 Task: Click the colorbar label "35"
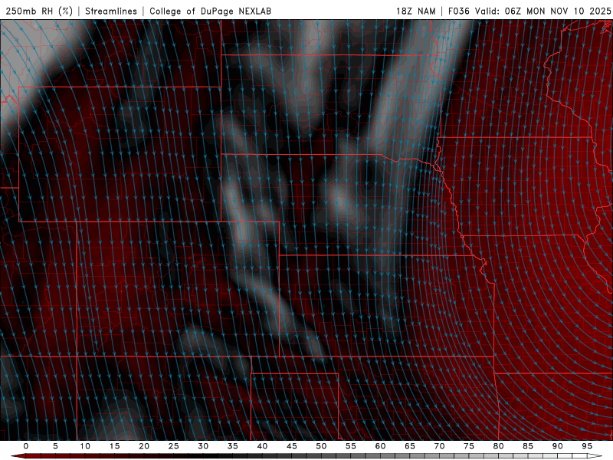click(x=233, y=446)
